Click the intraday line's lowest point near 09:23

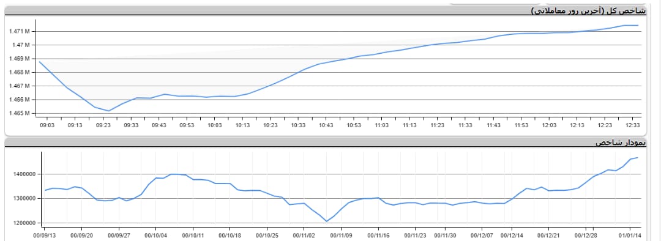tap(109, 111)
